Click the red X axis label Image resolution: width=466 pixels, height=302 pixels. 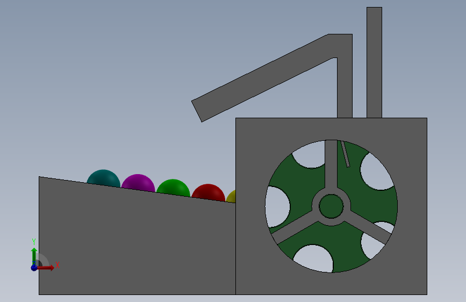(58, 265)
